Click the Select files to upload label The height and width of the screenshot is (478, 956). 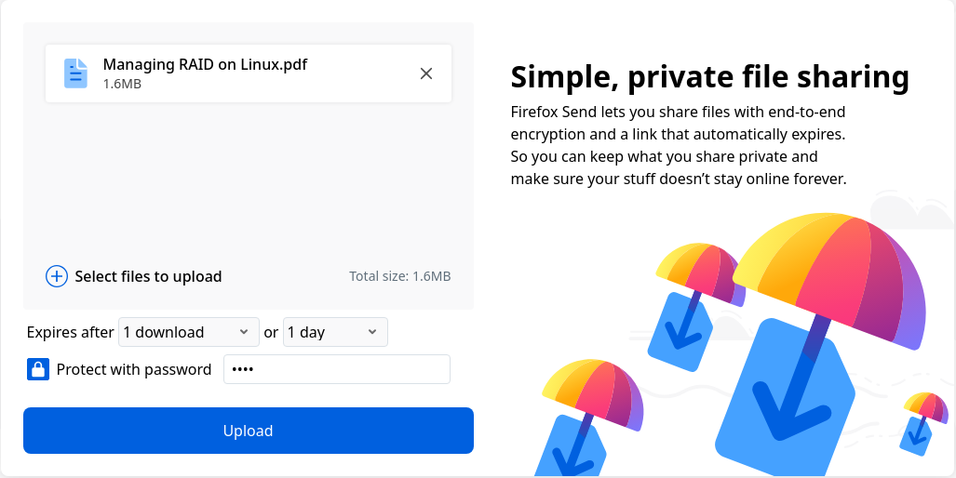pos(148,276)
